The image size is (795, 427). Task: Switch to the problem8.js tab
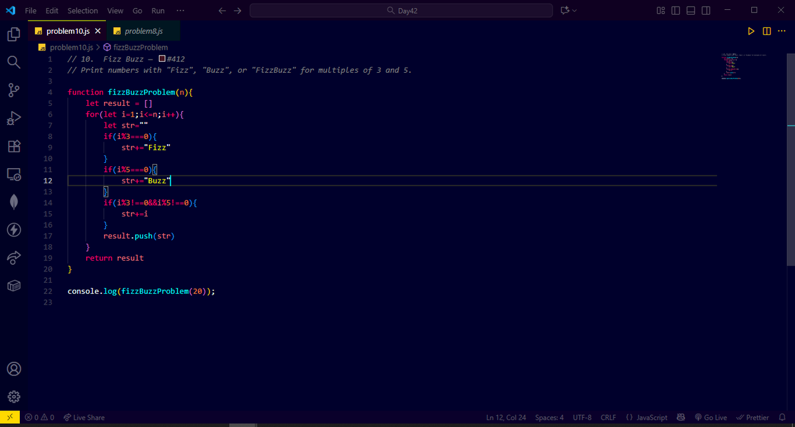[144, 30]
